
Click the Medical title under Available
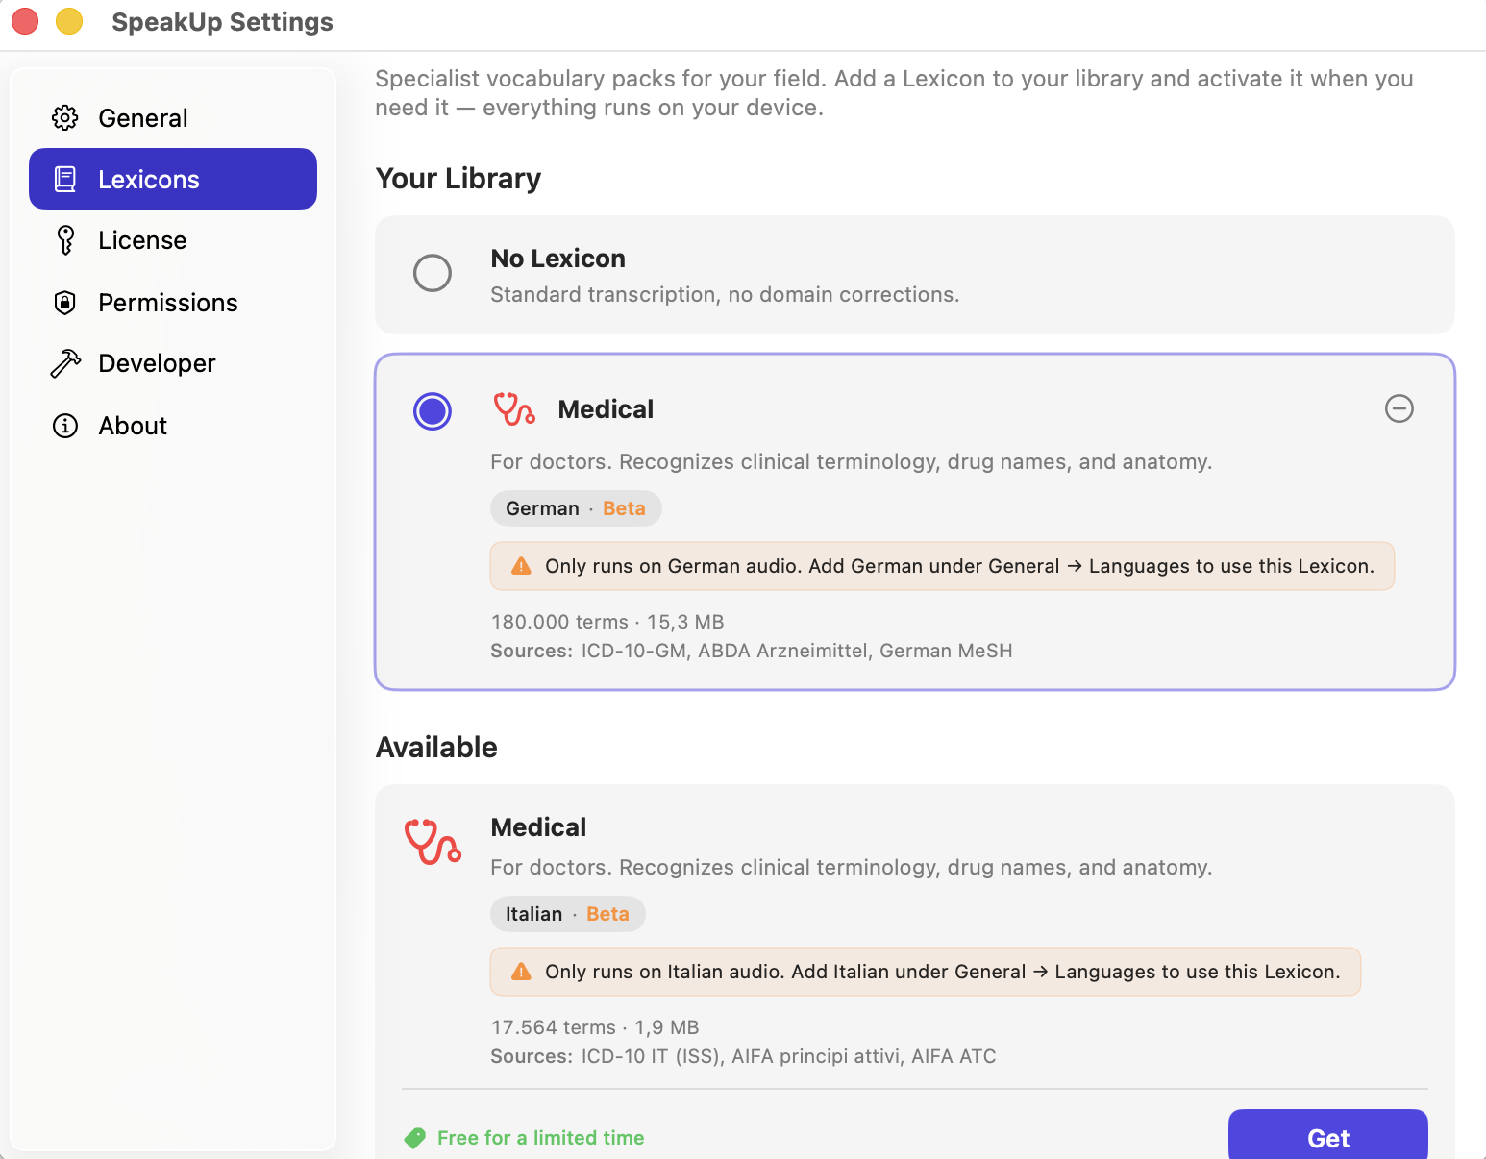tap(538, 827)
